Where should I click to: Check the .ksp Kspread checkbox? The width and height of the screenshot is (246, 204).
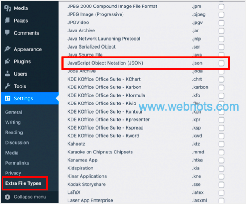(x=221, y=128)
